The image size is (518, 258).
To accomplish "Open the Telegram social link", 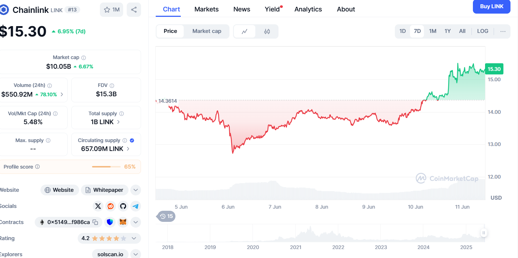I will (135, 206).
